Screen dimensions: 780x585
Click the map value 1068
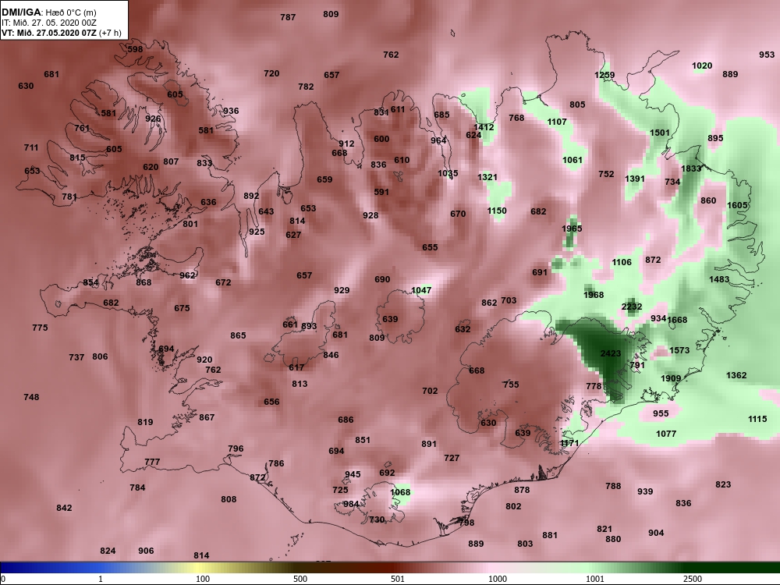(400, 492)
